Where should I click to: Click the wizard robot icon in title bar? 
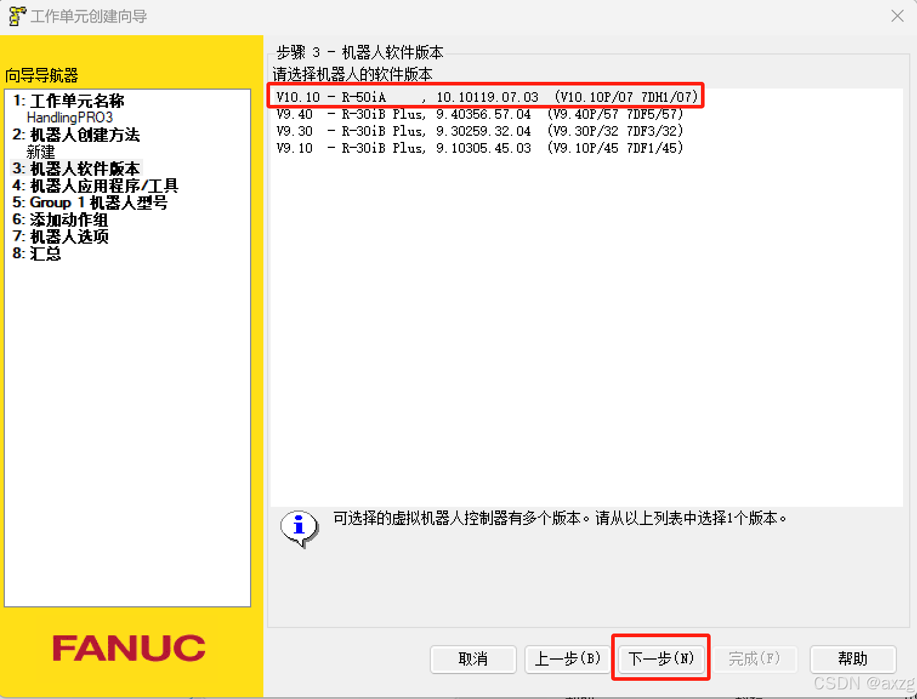click(x=17, y=16)
